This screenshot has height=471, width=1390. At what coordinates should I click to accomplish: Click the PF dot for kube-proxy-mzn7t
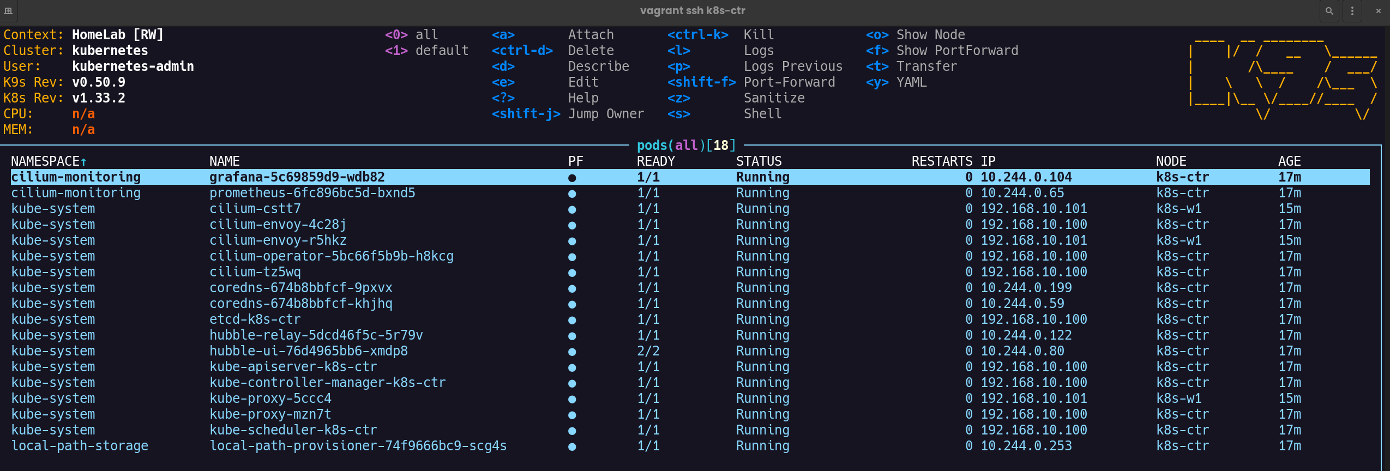[572, 415]
